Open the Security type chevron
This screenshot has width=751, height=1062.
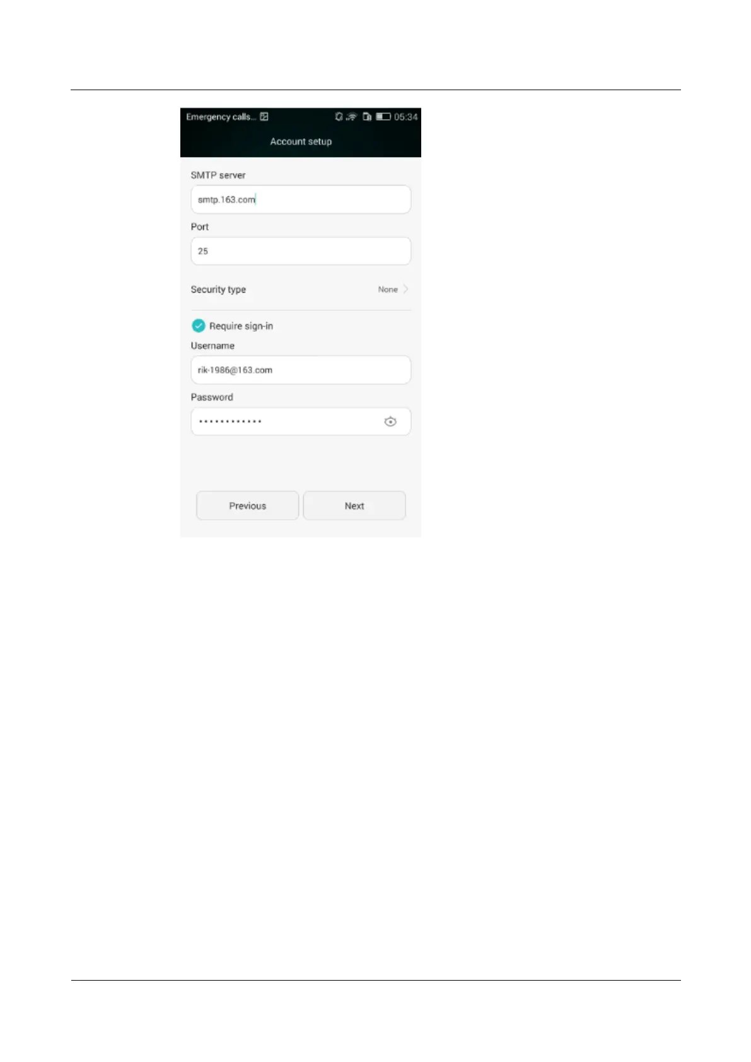405,289
